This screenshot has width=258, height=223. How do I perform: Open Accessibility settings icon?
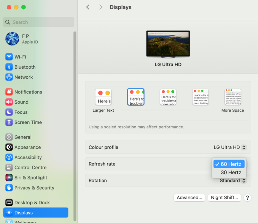9,157
